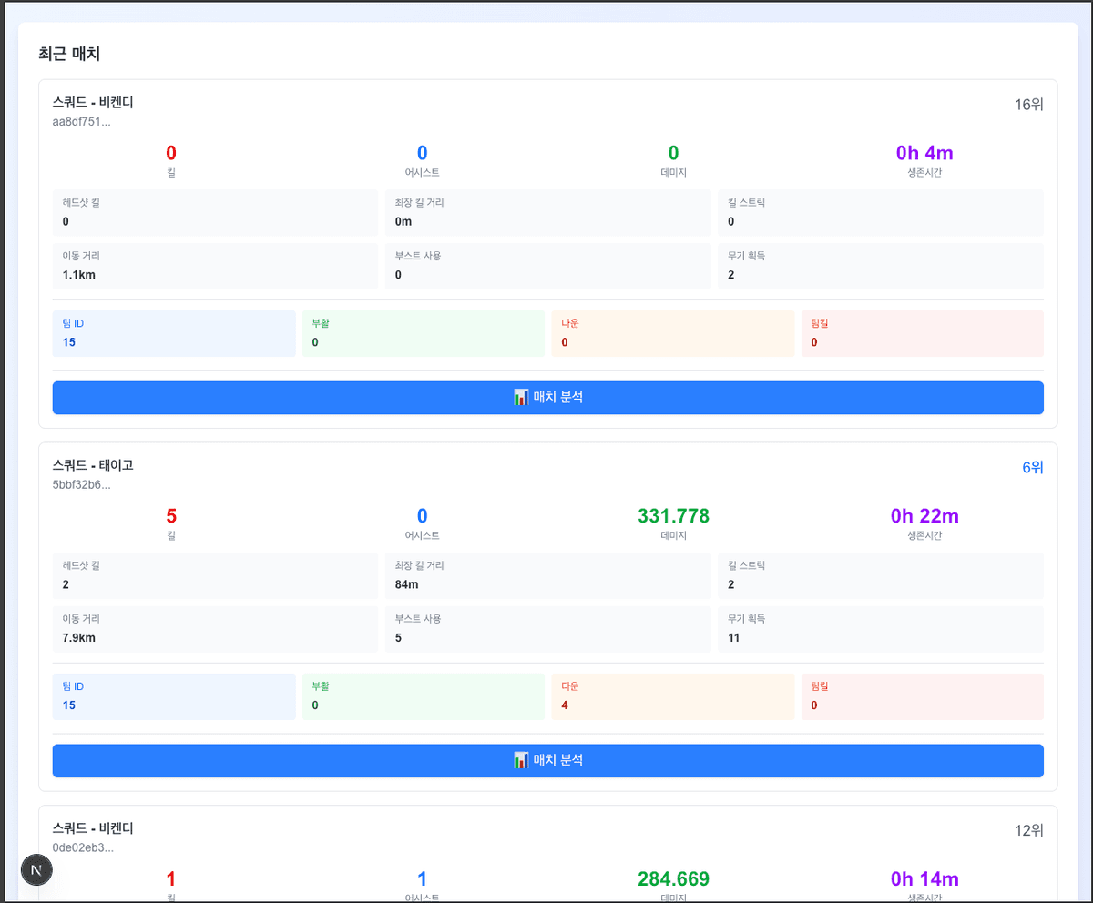The height and width of the screenshot is (903, 1093).
Task: Click the 12위 rank label
Action: (1029, 831)
